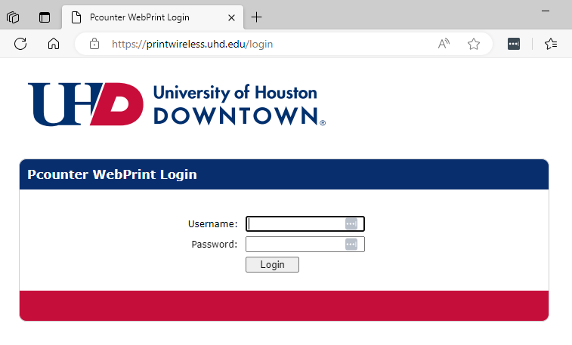The width and height of the screenshot is (572, 345).
Task: Focus the Username text field
Action: (x=295, y=223)
